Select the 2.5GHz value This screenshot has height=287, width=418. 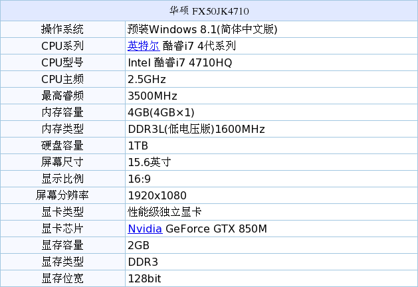tap(147, 80)
